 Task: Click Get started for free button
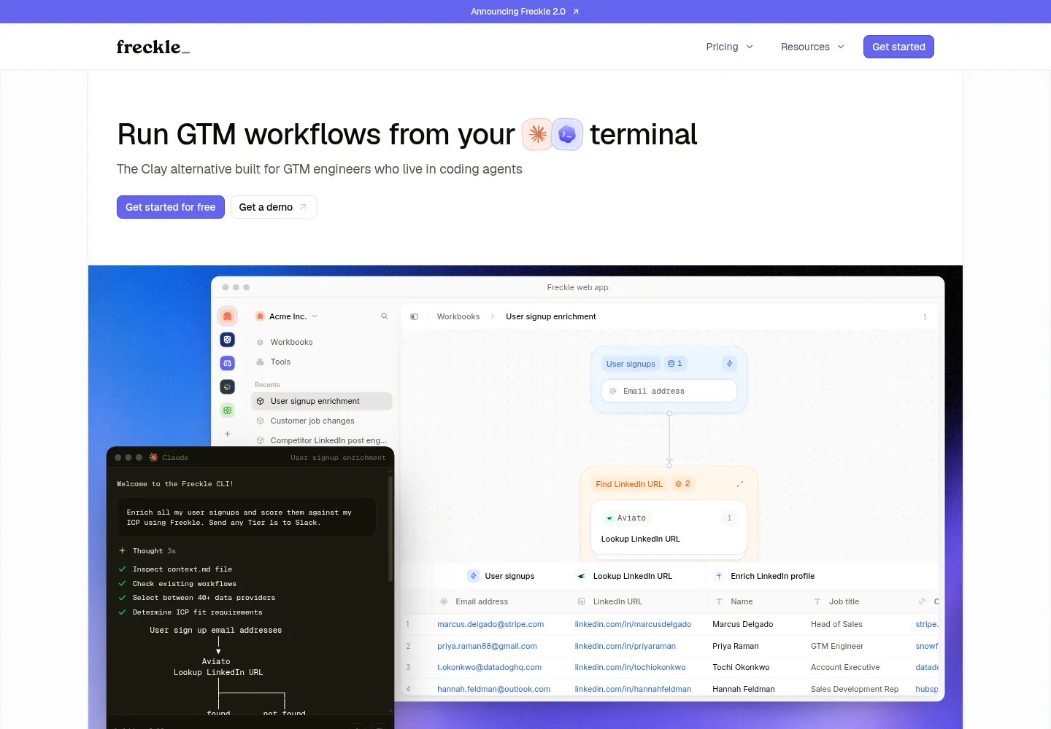[x=171, y=207]
